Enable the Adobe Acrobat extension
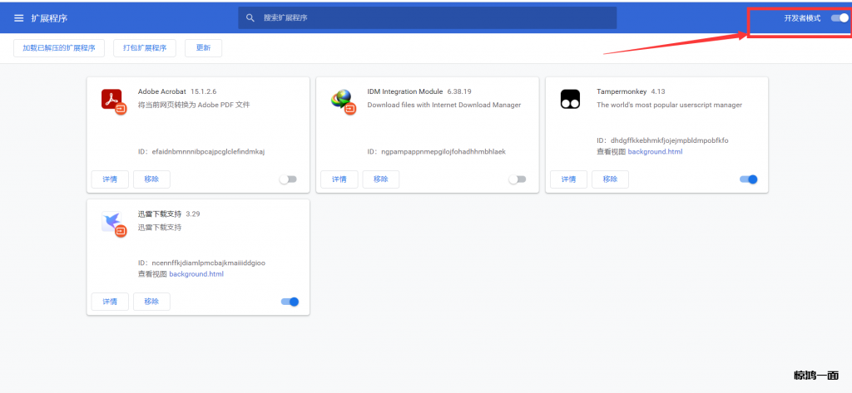The image size is (852, 393). pos(288,179)
